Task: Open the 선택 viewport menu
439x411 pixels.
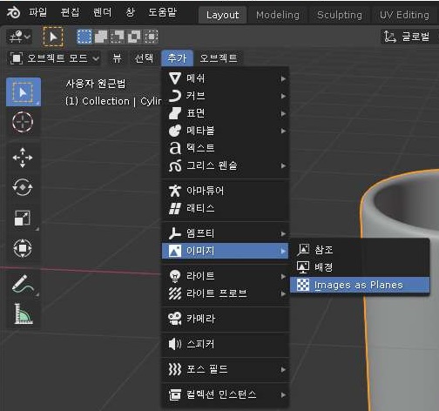Action: pos(144,58)
